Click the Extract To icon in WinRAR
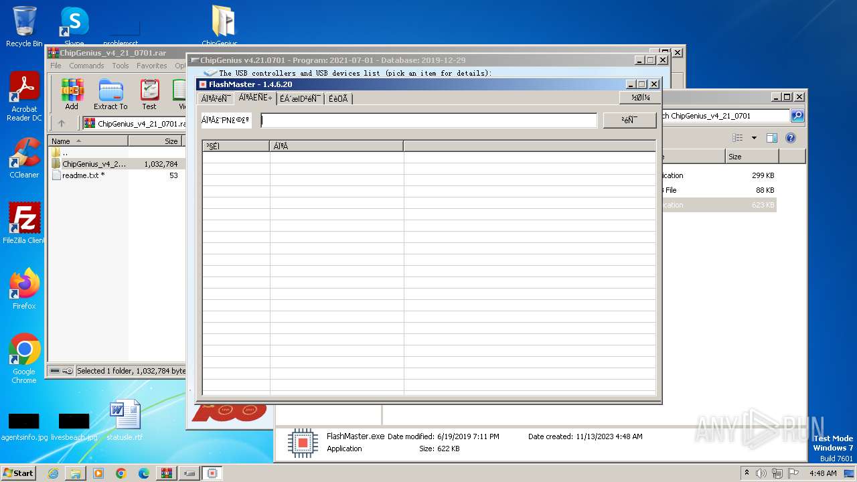This screenshot has height=482, width=857. point(110,94)
